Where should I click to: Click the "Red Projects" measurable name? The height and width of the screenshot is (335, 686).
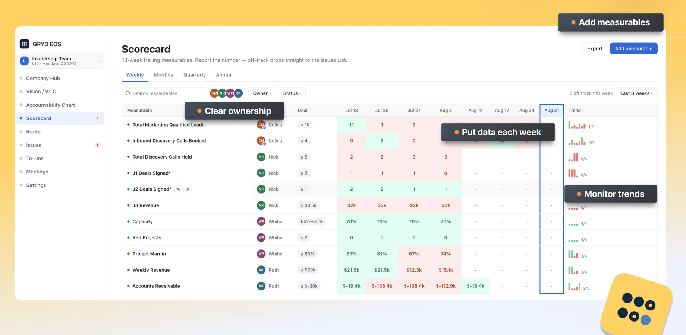coord(147,237)
